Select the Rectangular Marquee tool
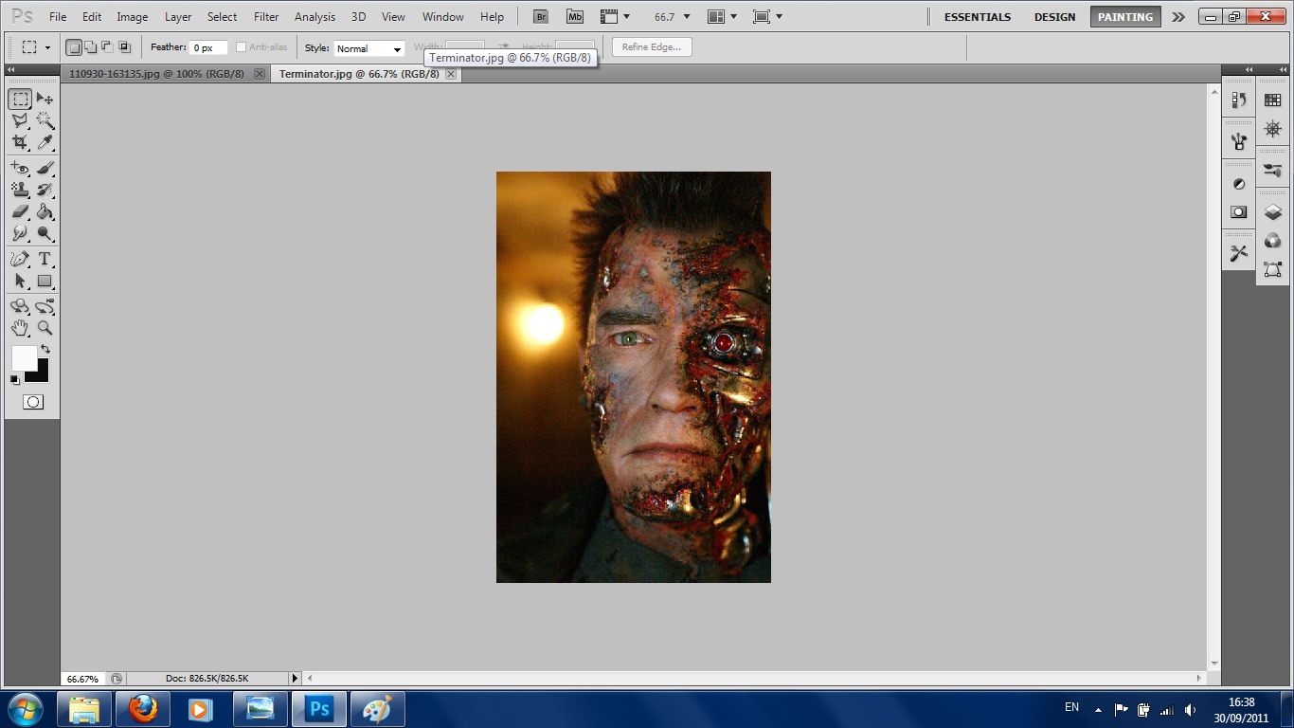The image size is (1294, 728). point(20,99)
